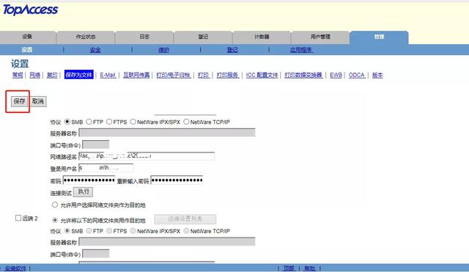Open the E-Mail settings link

[x=108, y=75]
